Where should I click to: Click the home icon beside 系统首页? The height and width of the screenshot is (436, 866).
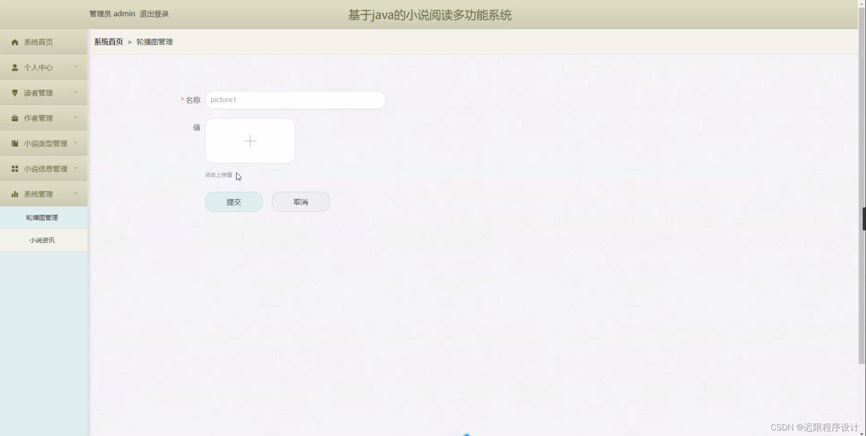click(15, 42)
